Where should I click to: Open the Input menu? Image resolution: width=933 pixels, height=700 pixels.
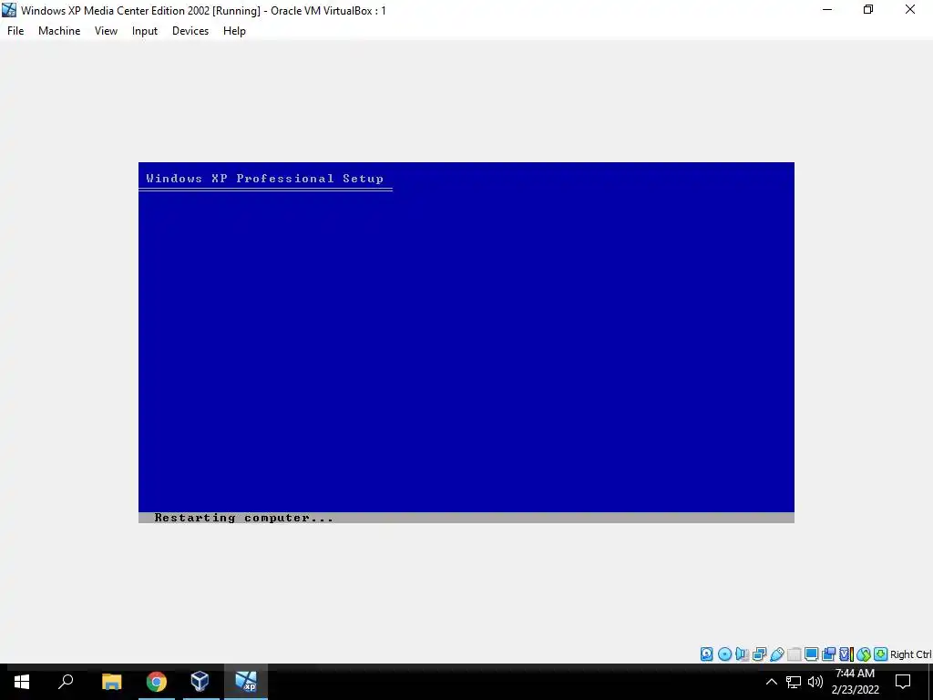coord(145,31)
